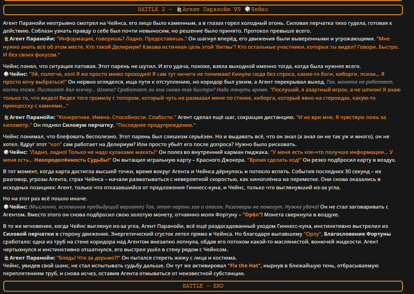
Task: Click dice icon before "Ладно, ладно!" line
Action: point(6,152)
